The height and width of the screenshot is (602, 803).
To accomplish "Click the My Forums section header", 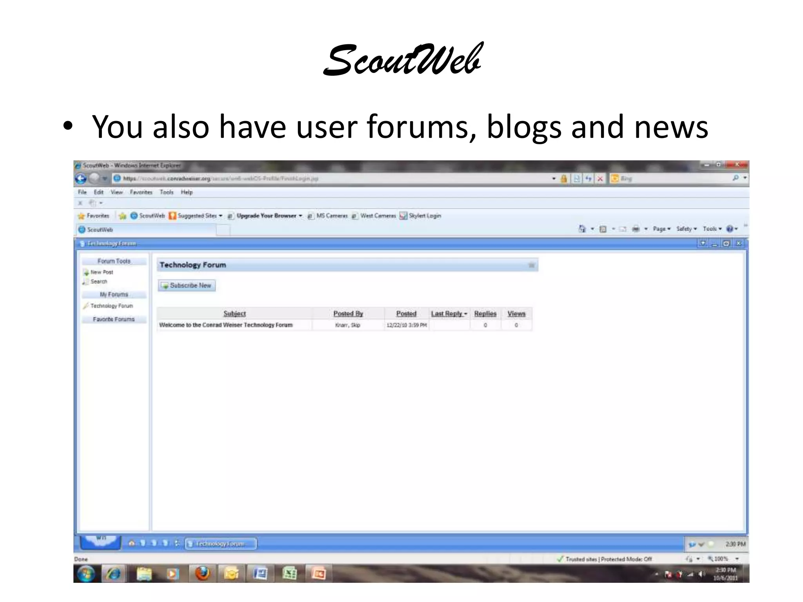I will [114, 294].
